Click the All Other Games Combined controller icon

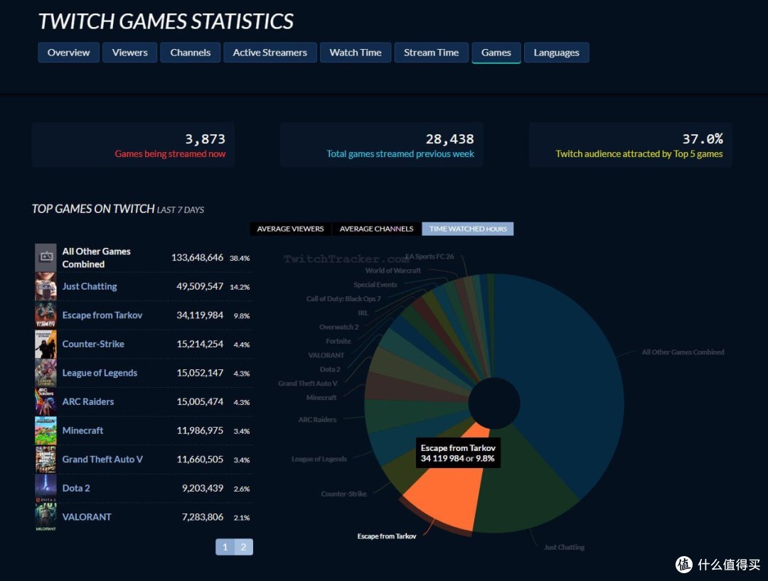[x=46, y=256]
